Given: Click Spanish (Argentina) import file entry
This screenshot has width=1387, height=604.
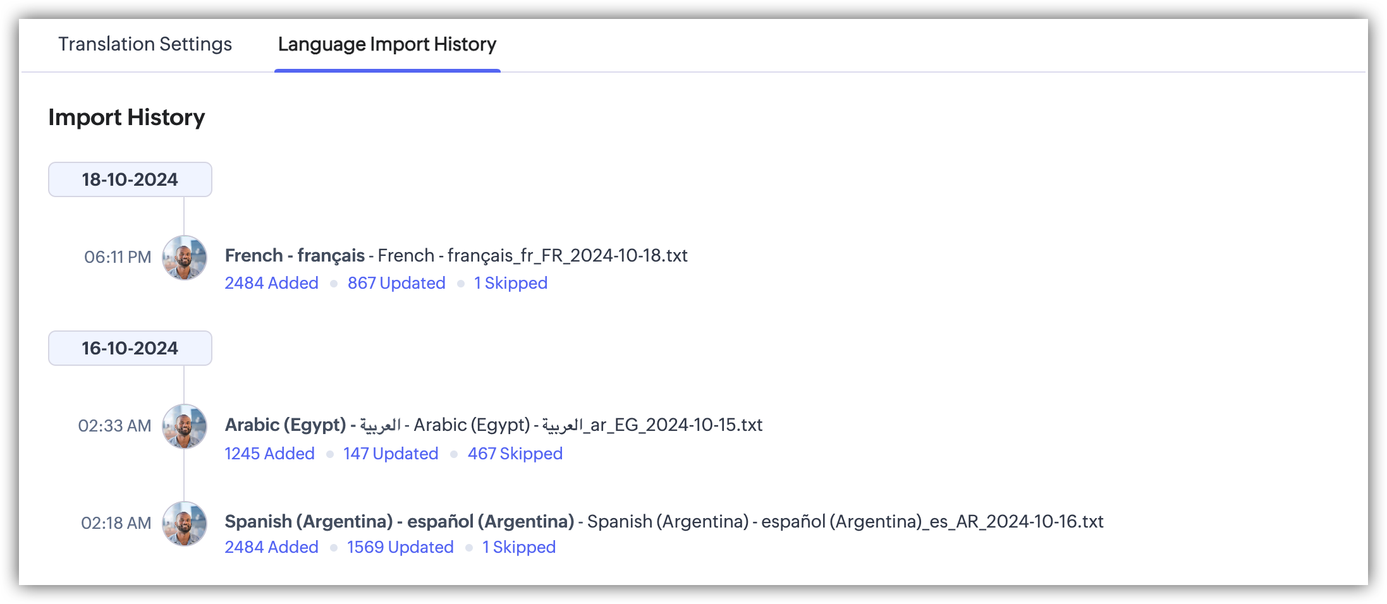Looking at the screenshot, I should [664, 522].
